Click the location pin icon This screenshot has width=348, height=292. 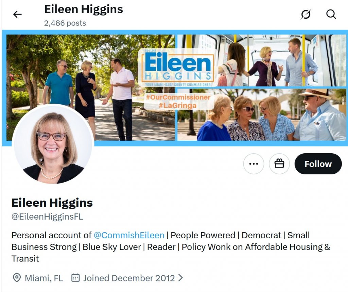point(17,278)
